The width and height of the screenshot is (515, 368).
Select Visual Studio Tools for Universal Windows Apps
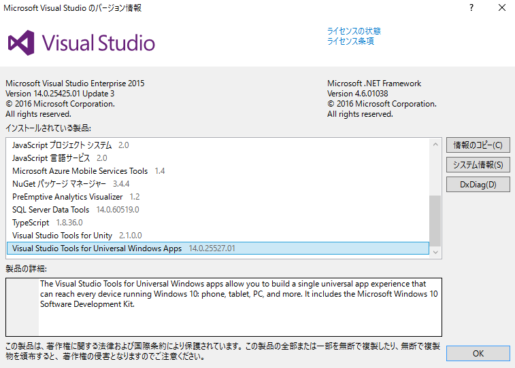point(218,249)
